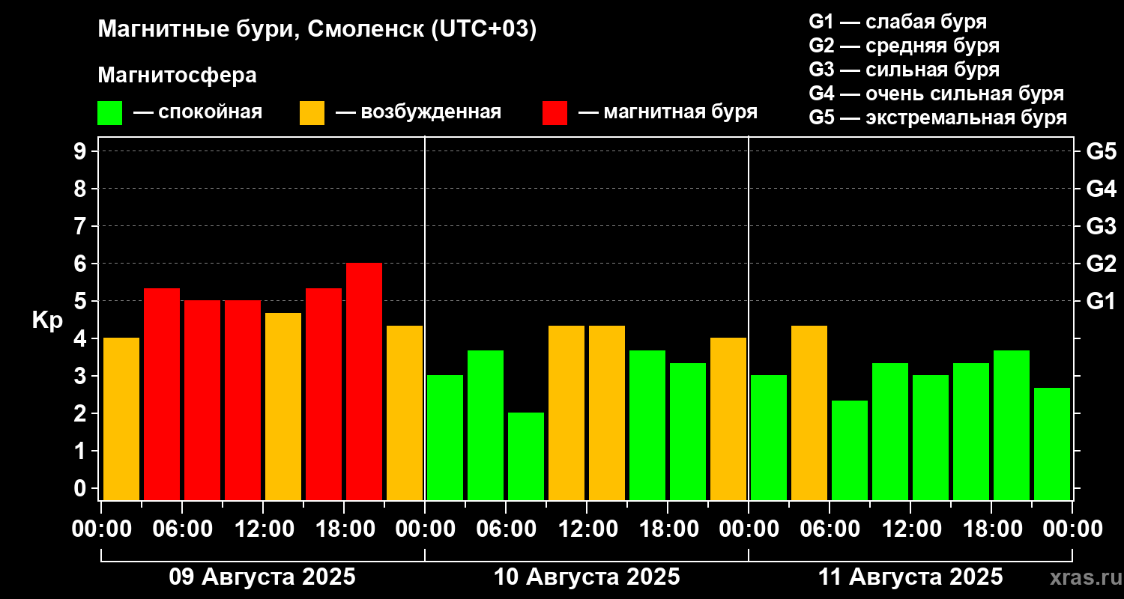
Task: Click the 9 August 03:00–06:00 red bar
Action: (x=162, y=394)
